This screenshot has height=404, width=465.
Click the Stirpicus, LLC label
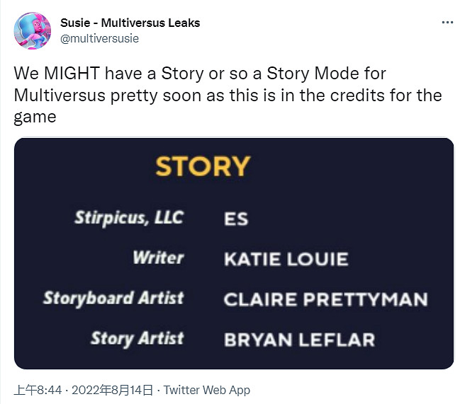[128, 217]
